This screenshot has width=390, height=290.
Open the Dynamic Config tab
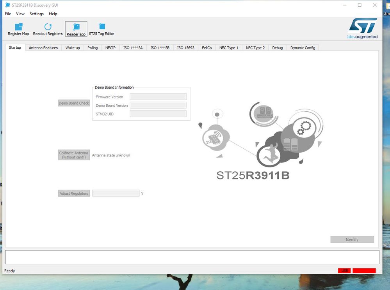click(x=303, y=47)
